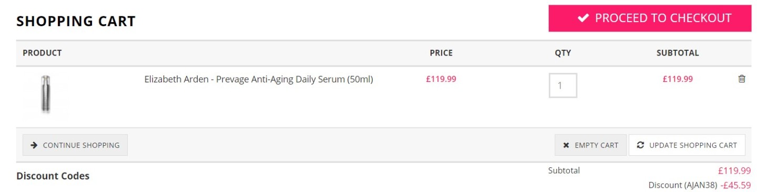757x192 pixels.
Task: Click the trash icon to remove the serum
Action: (x=742, y=79)
